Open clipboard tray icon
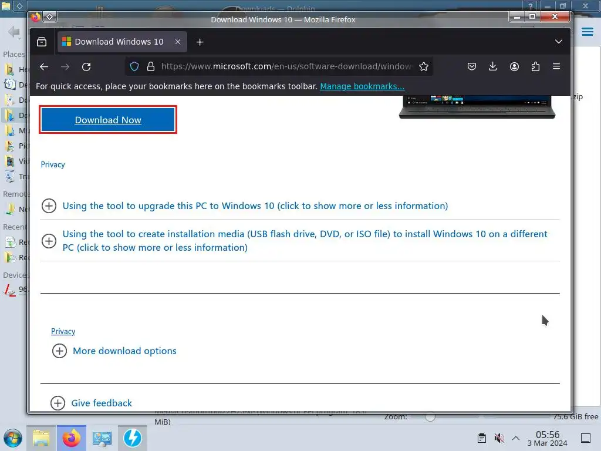Screen dimensions: 601x451 tap(482, 438)
